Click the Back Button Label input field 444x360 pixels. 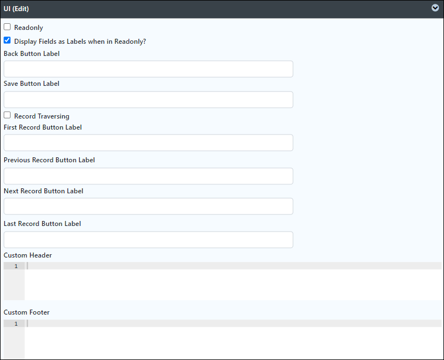(x=149, y=69)
